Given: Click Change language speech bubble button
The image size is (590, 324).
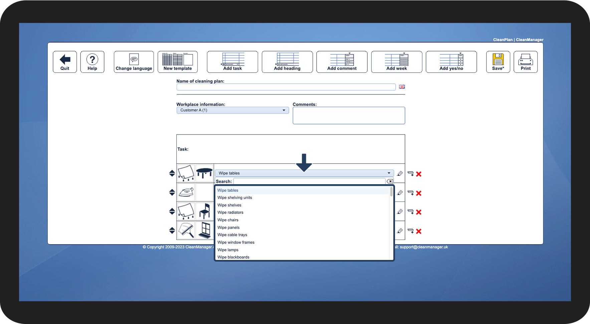Looking at the screenshot, I should click(134, 62).
